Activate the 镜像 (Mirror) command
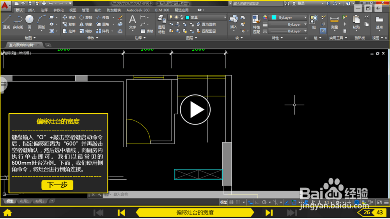The width and height of the screenshot is (390, 219). click(x=86, y=24)
